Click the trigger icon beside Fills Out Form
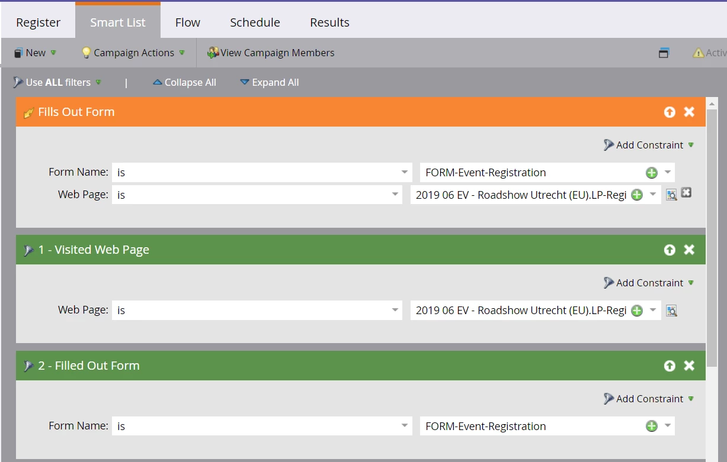This screenshot has width=727, height=462. pos(28,112)
